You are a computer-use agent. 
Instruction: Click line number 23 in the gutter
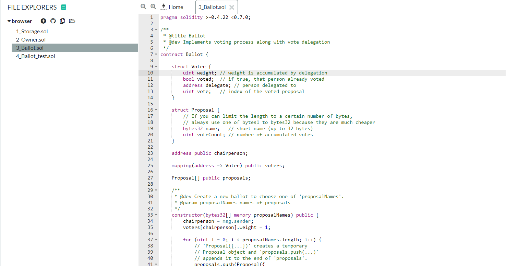pos(150,153)
